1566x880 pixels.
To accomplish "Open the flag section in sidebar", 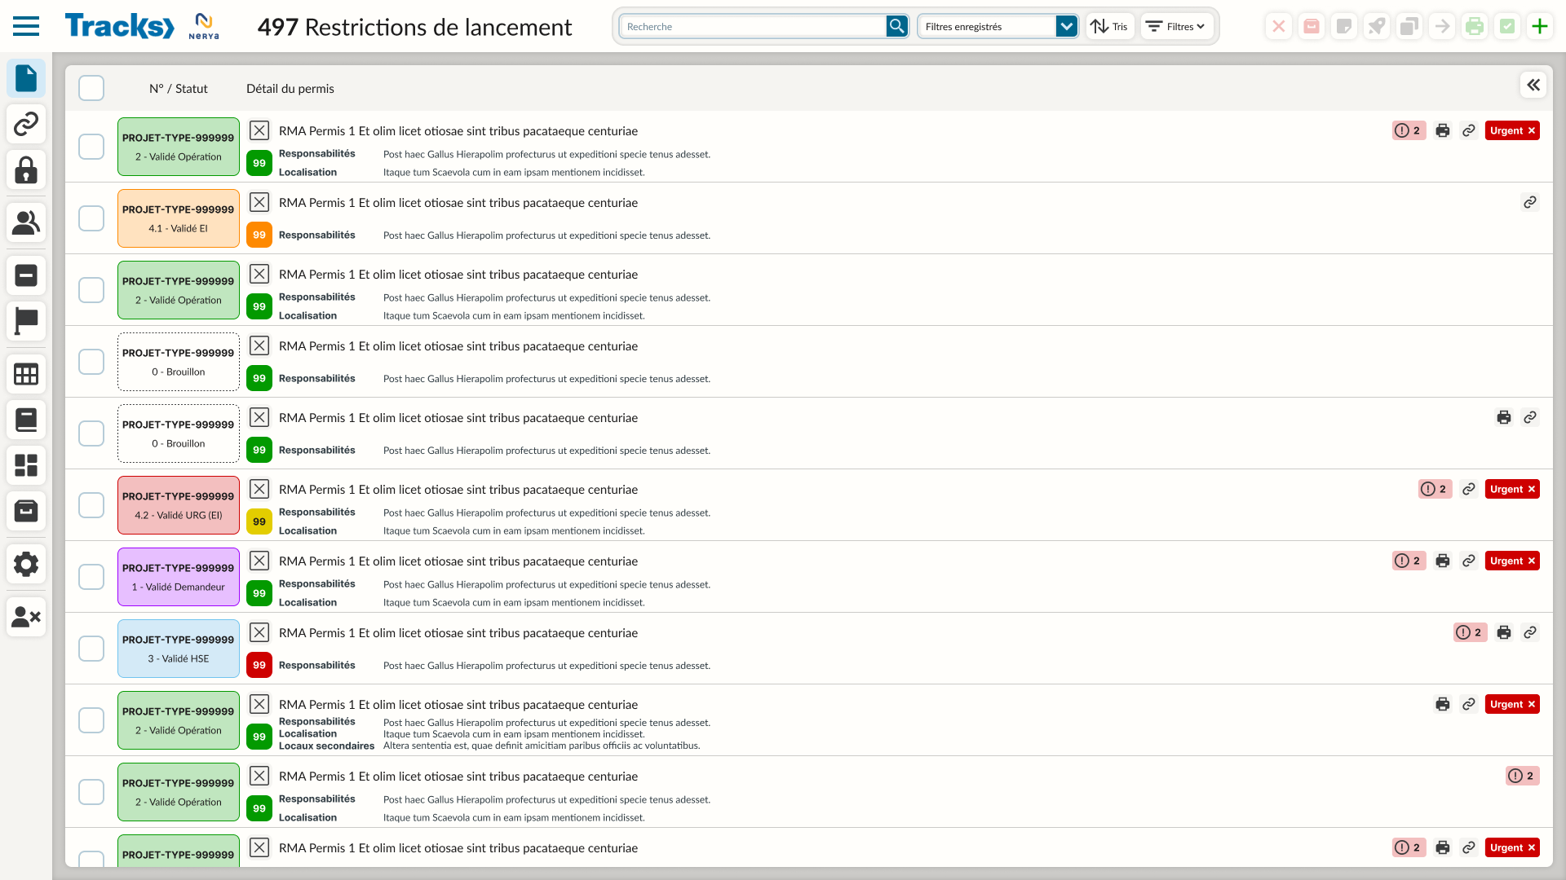I will pyautogui.click(x=26, y=321).
